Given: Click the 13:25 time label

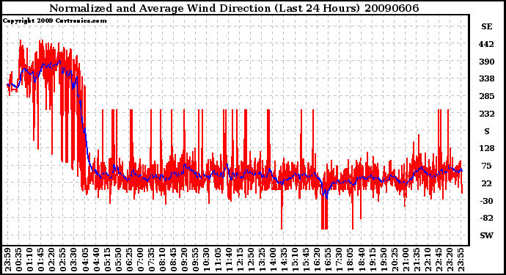Looking at the screenshot, I should (x=262, y=260).
